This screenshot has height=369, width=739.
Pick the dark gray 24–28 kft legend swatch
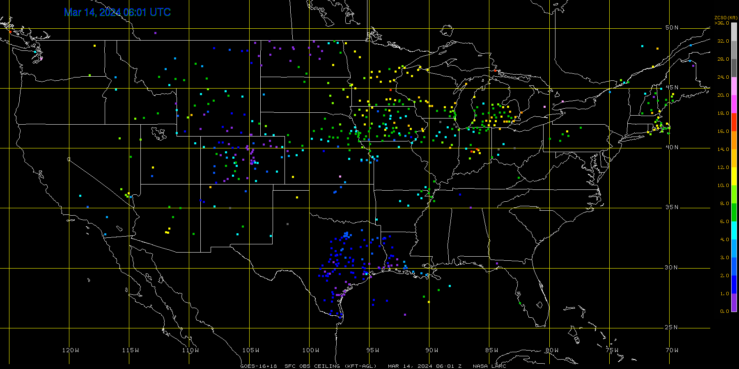point(734,68)
